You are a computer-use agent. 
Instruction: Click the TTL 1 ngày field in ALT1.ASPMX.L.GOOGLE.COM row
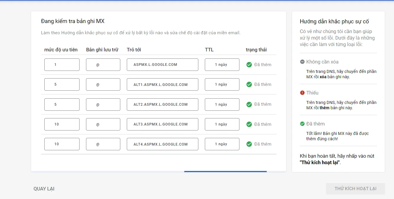[x=222, y=84]
